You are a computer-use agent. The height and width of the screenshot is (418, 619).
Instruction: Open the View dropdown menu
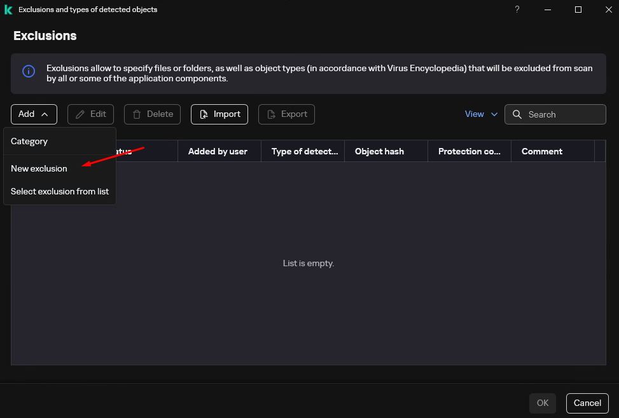475,114
